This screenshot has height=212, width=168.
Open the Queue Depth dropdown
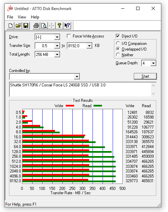(x=153, y=63)
